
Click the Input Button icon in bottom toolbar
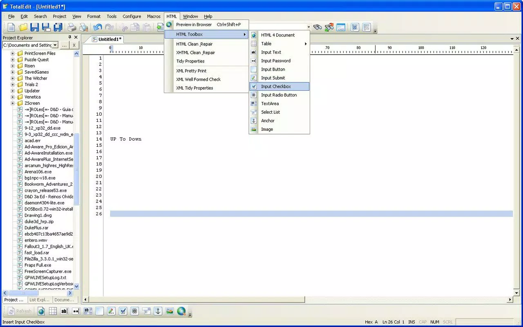99,311
